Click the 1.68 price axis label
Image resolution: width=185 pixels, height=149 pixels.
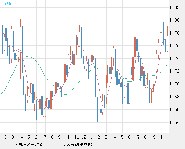pyautogui.click(x=174, y=97)
